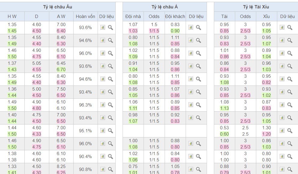The height and width of the screenshot is (174, 298).
Task: Open chart icon in 93.6% first row
Action: pos(103,28)
